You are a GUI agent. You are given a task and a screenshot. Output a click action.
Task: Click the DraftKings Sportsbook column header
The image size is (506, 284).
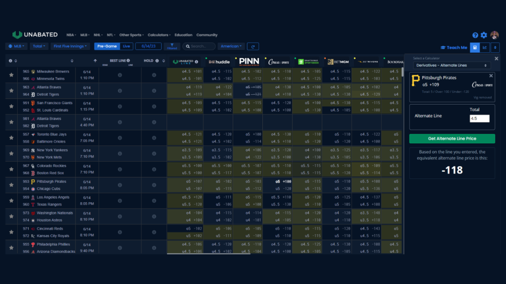pos(308,62)
